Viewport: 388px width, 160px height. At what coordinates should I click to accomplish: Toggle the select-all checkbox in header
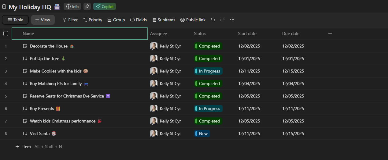pos(6,34)
